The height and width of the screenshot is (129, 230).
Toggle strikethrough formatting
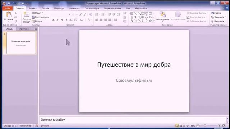71,20
